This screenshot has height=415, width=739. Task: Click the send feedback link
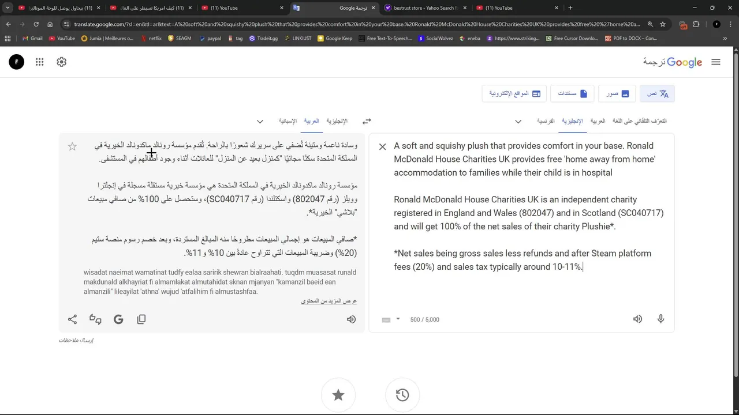pyautogui.click(x=76, y=340)
